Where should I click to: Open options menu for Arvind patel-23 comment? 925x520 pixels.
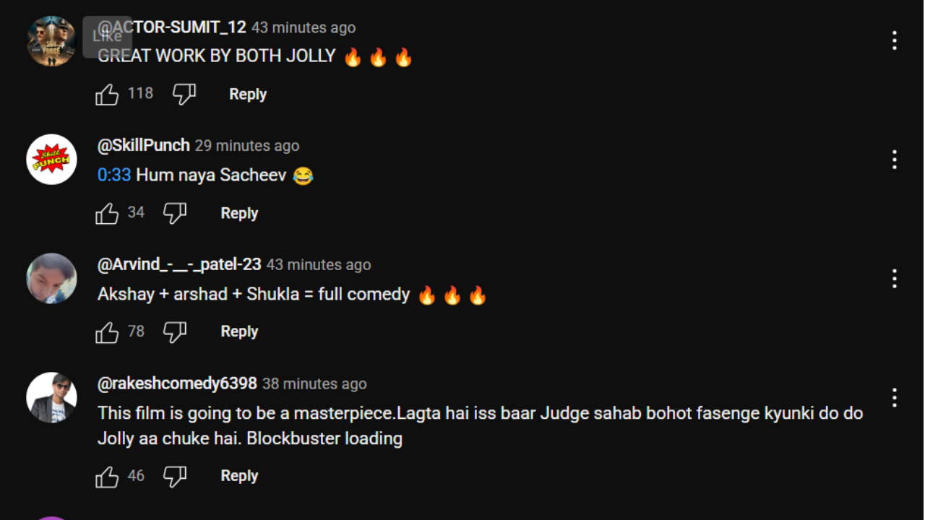895,278
